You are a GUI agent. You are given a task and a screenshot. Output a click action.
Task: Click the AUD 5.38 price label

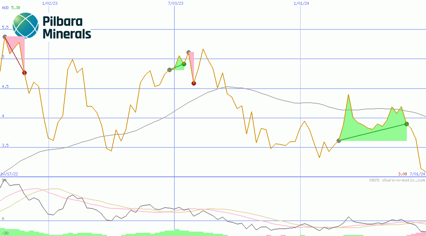tap(11, 8)
